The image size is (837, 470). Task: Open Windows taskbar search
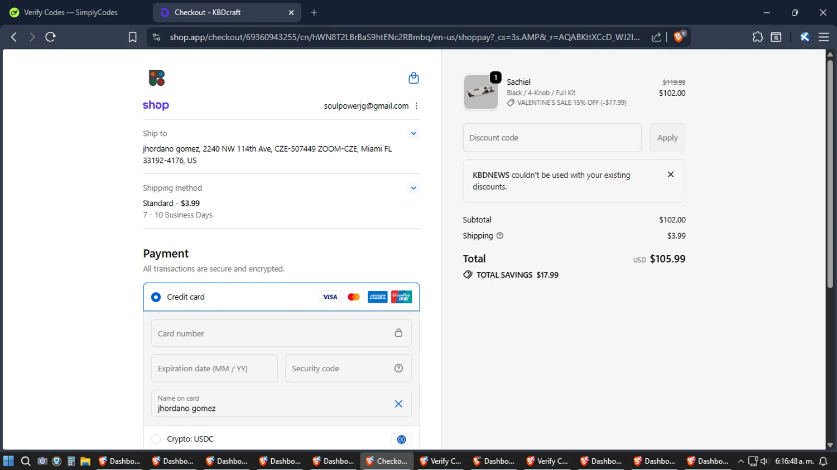point(26,461)
